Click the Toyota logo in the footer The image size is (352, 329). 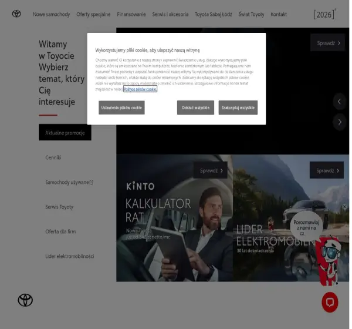(25, 300)
